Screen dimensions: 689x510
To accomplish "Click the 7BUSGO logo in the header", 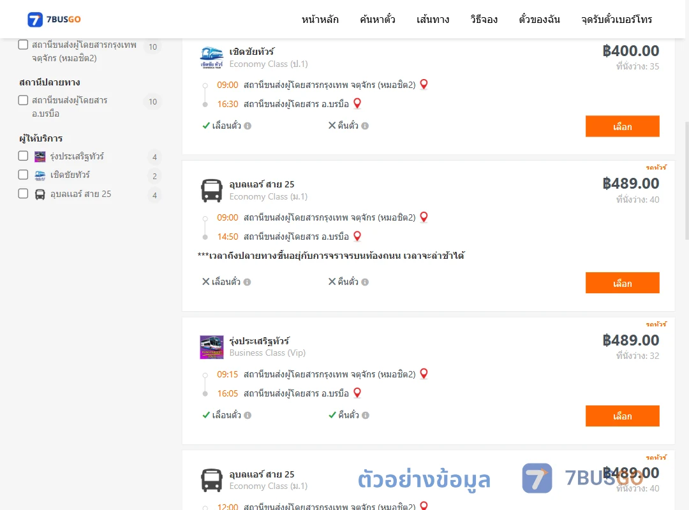I will pyautogui.click(x=54, y=19).
